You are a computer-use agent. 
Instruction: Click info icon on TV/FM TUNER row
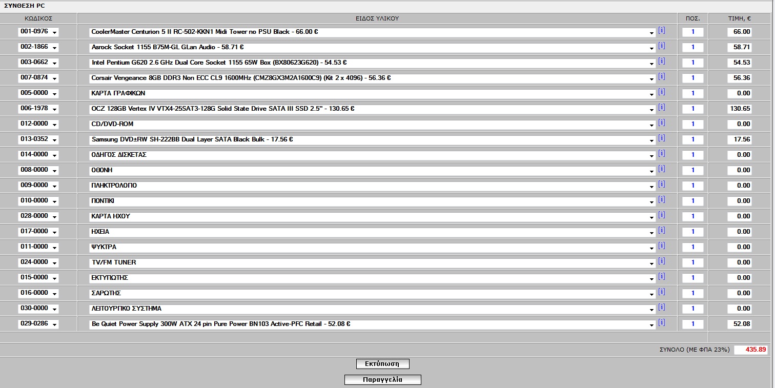662,261
